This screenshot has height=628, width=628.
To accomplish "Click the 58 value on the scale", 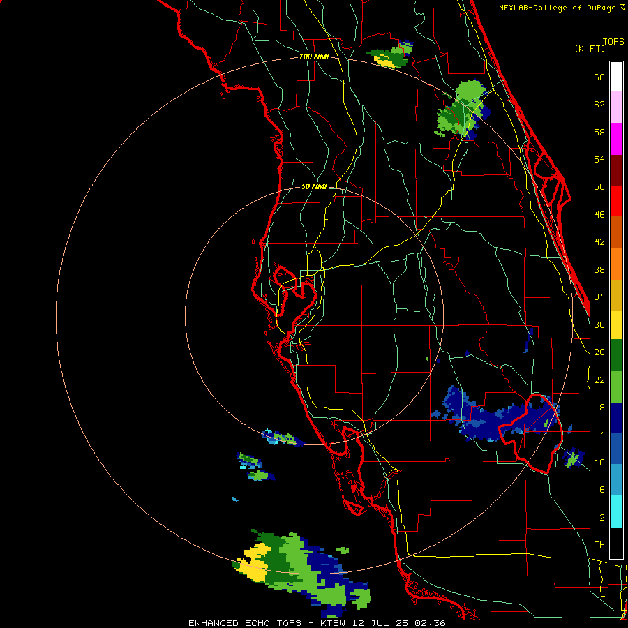I will [599, 132].
